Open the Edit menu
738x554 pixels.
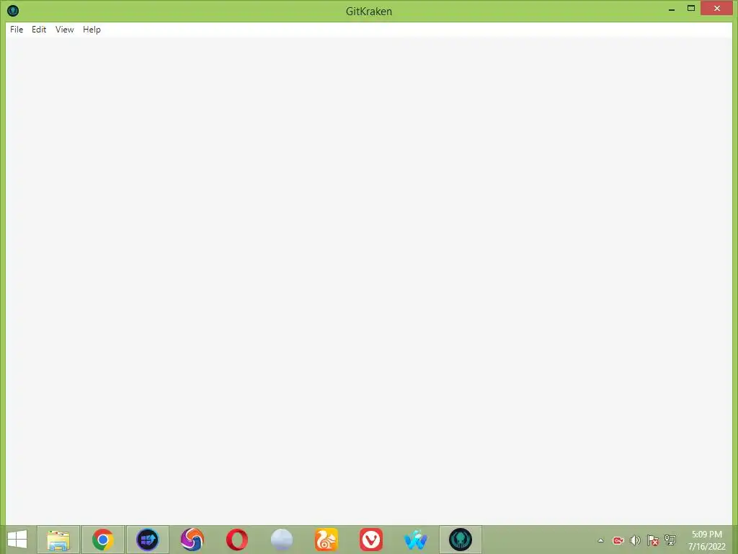coord(39,29)
